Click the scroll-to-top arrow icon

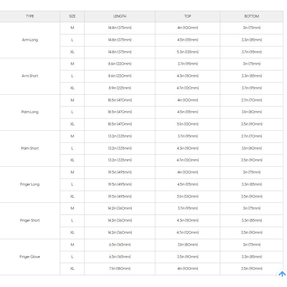pyautogui.click(x=282, y=274)
